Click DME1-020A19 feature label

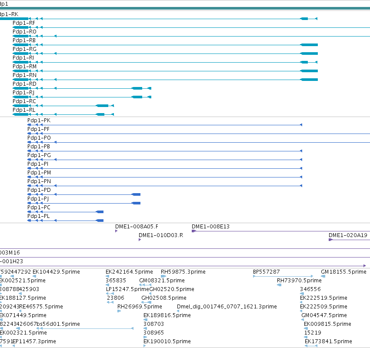[x=348, y=235]
